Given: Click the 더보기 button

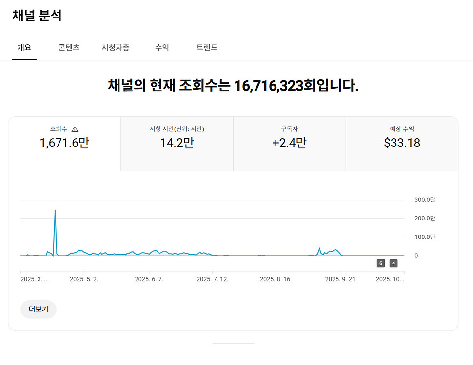Looking at the screenshot, I should point(38,310).
